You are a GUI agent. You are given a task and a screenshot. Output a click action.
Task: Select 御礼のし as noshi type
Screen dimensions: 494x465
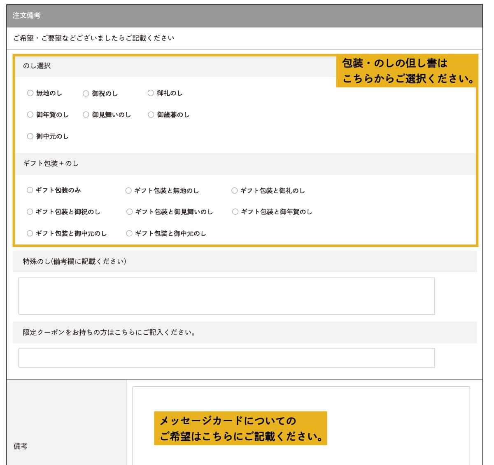(x=151, y=93)
